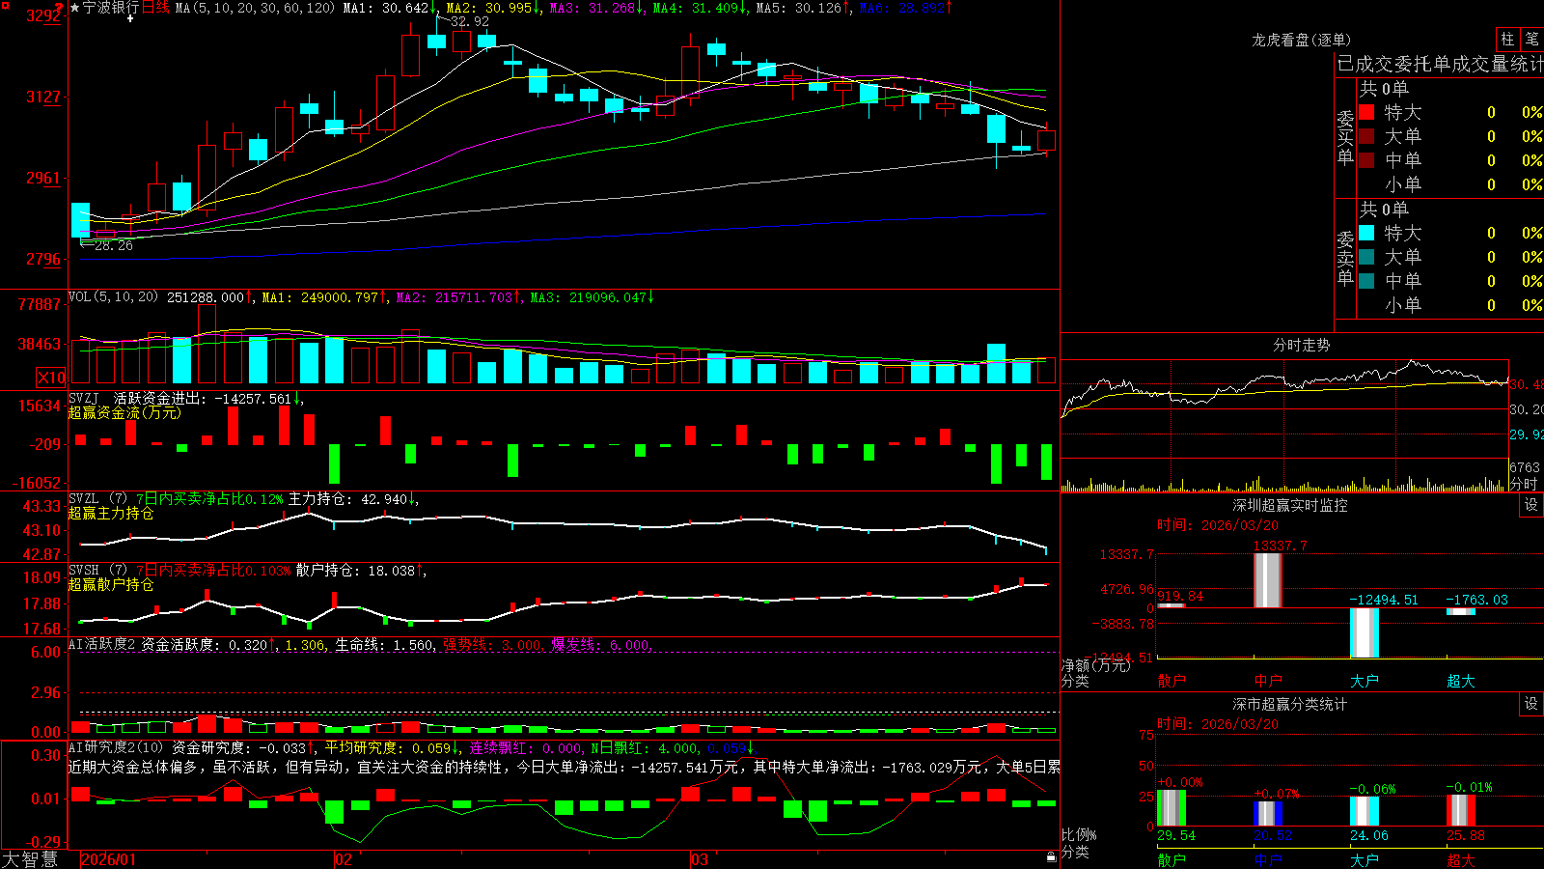This screenshot has width=1544, height=869.
Task: Click the teal 中单 sell-order swatch
Action: (1366, 281)
